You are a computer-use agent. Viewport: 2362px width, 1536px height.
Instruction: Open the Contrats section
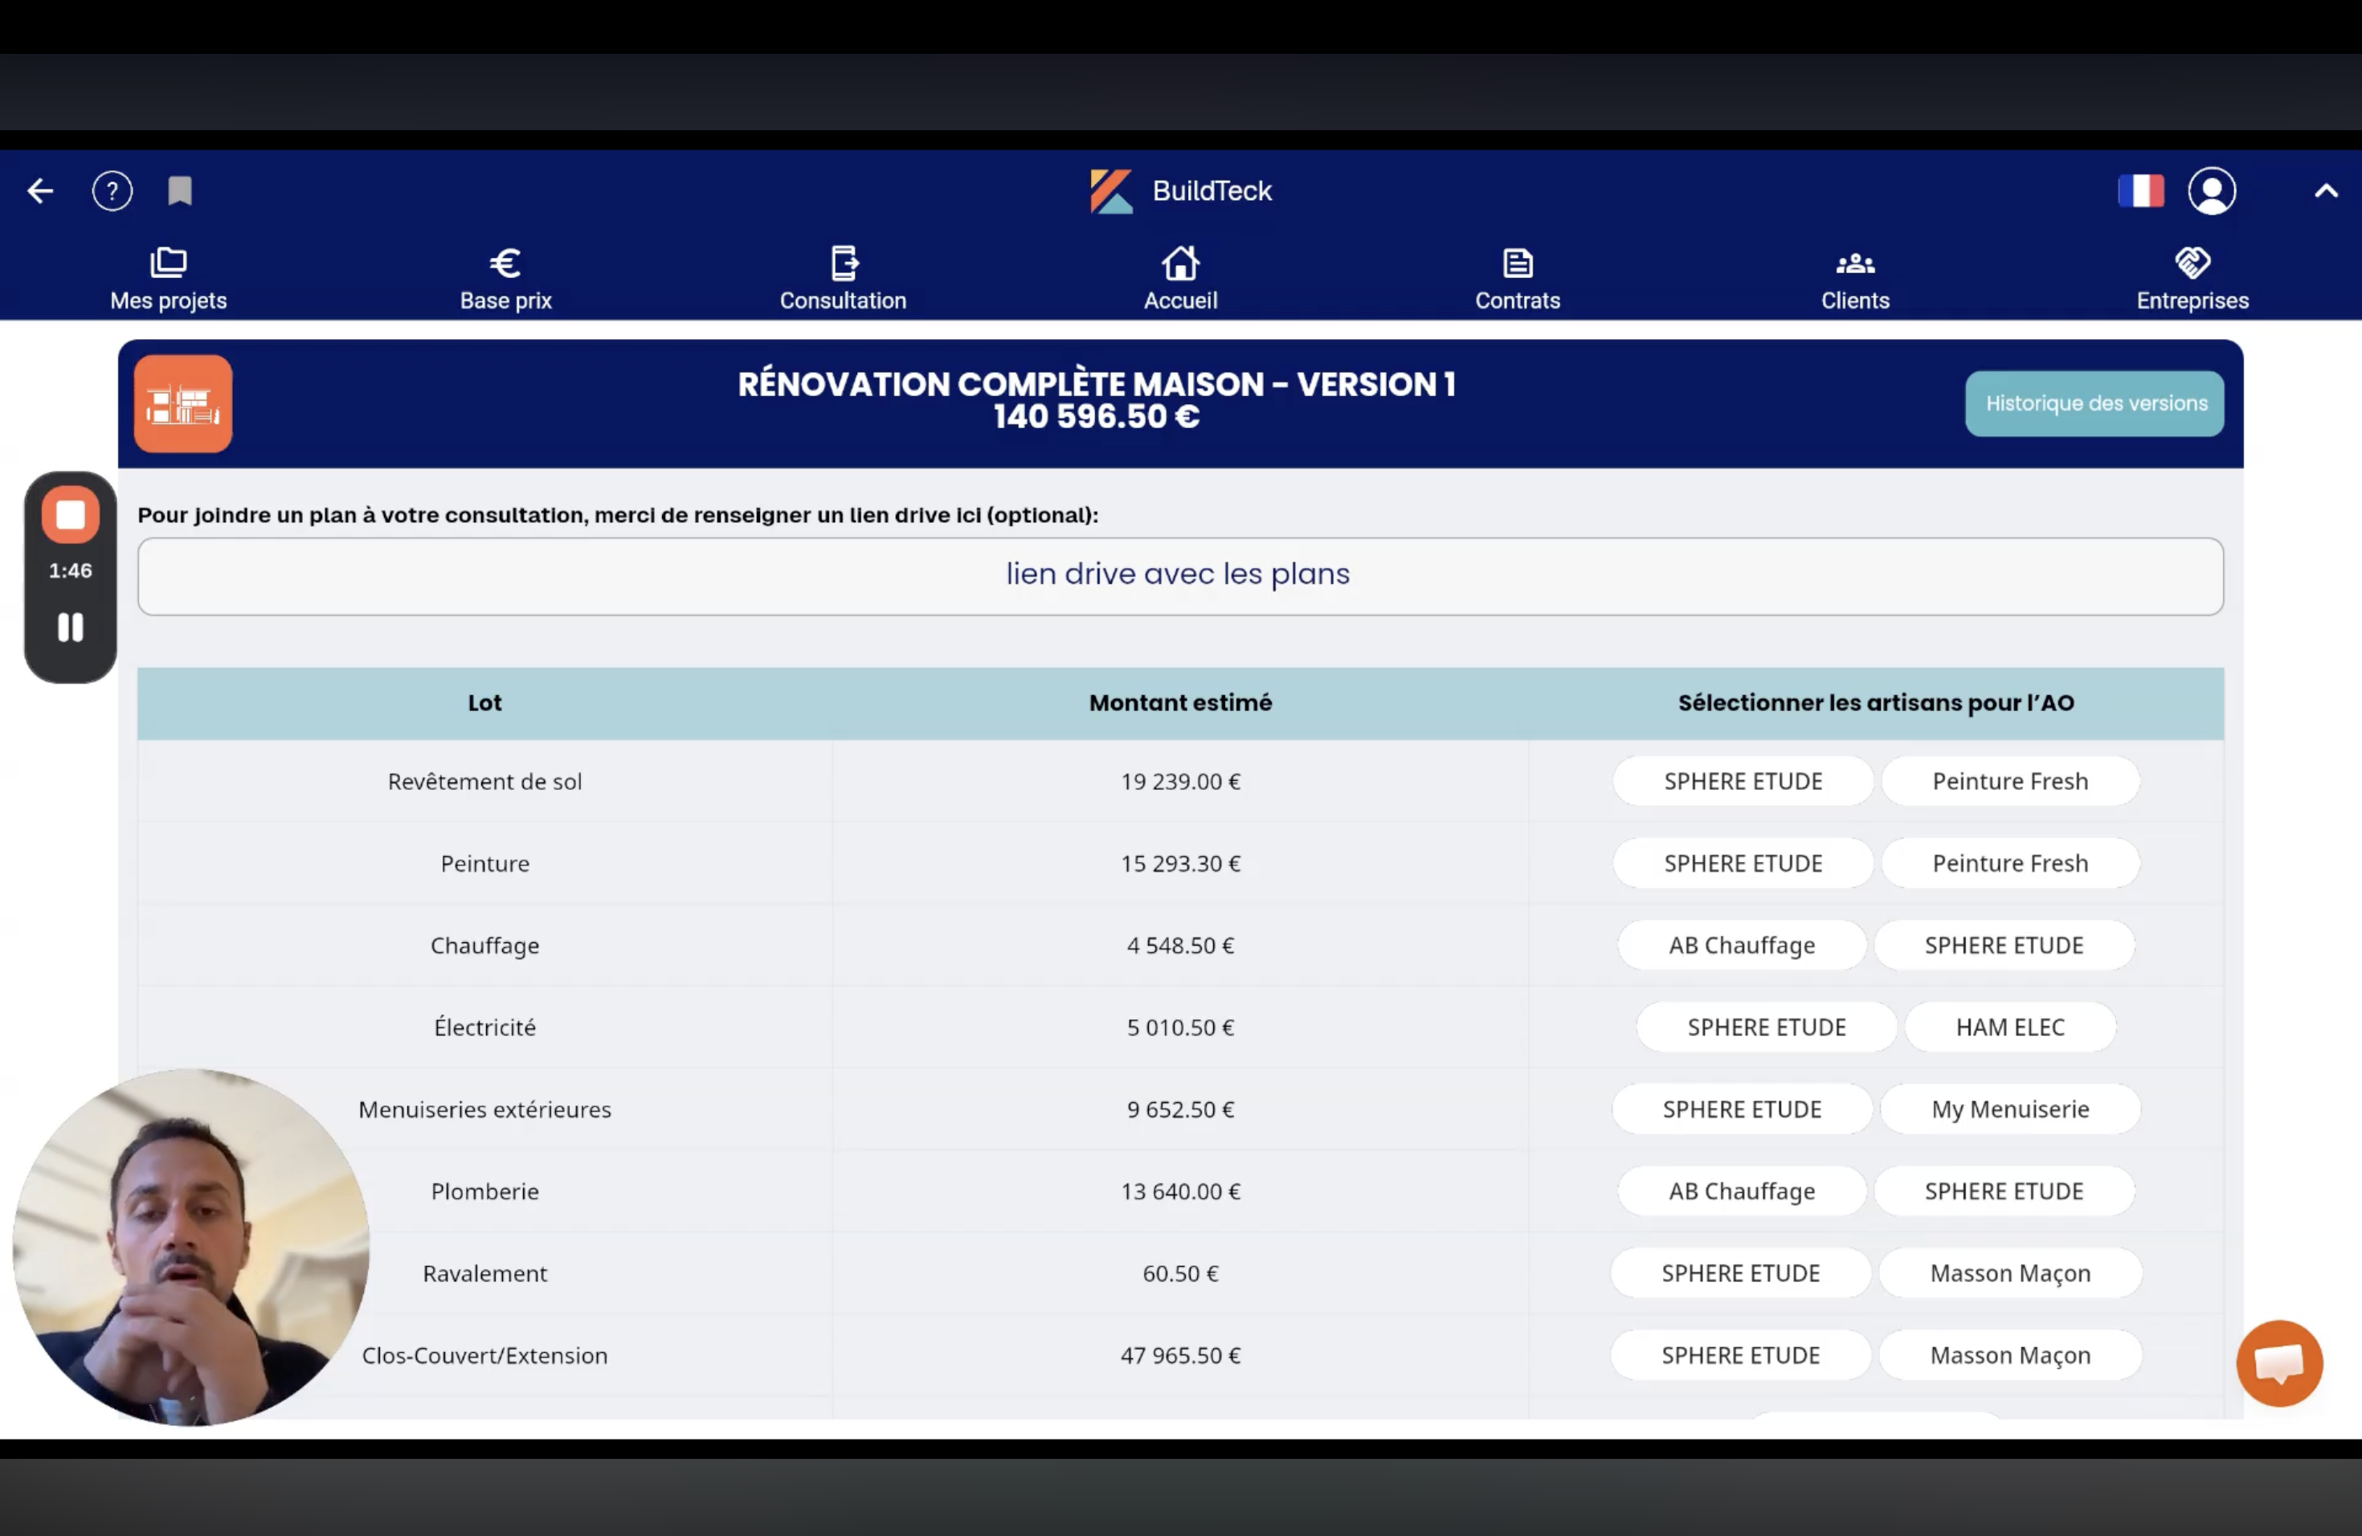(1517, 278)
